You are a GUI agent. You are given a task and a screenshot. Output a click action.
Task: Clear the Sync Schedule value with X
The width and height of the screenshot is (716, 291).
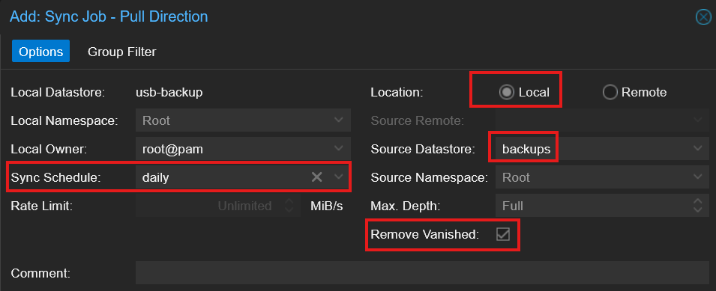click(317, 177)
